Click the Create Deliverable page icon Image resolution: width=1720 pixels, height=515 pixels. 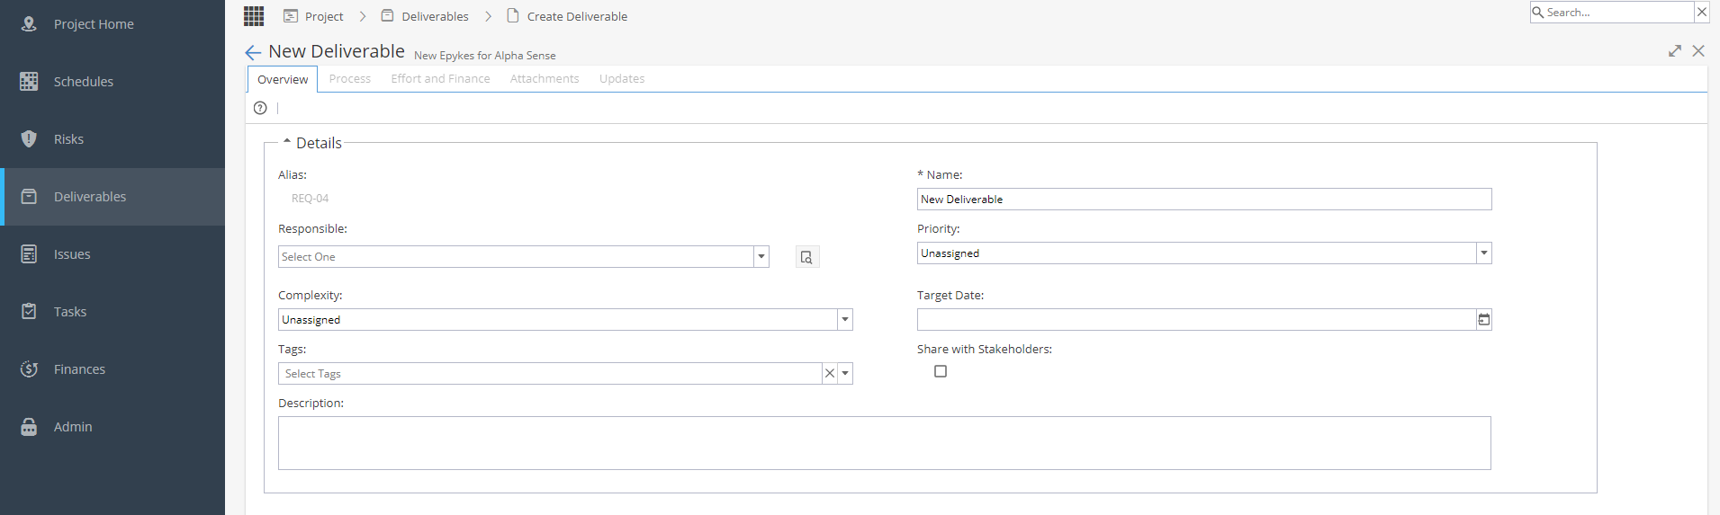(513, 16)
